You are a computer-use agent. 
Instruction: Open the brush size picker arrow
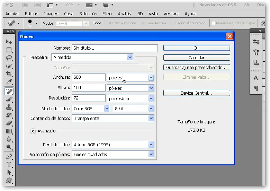[36, 23]
